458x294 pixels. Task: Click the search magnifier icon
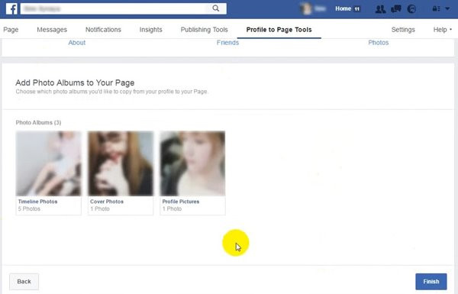[215, 8]
